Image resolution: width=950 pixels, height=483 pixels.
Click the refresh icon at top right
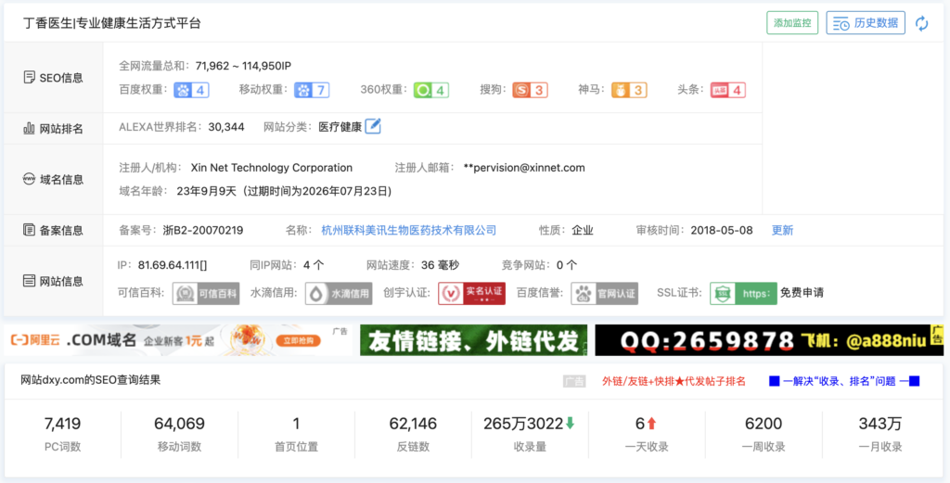pyautogui.click(x=921, y=23)
